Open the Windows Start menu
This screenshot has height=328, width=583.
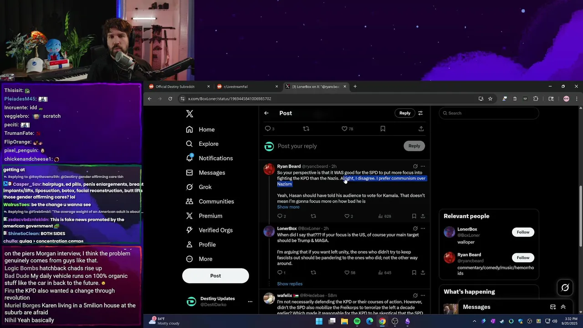(319, 321)
